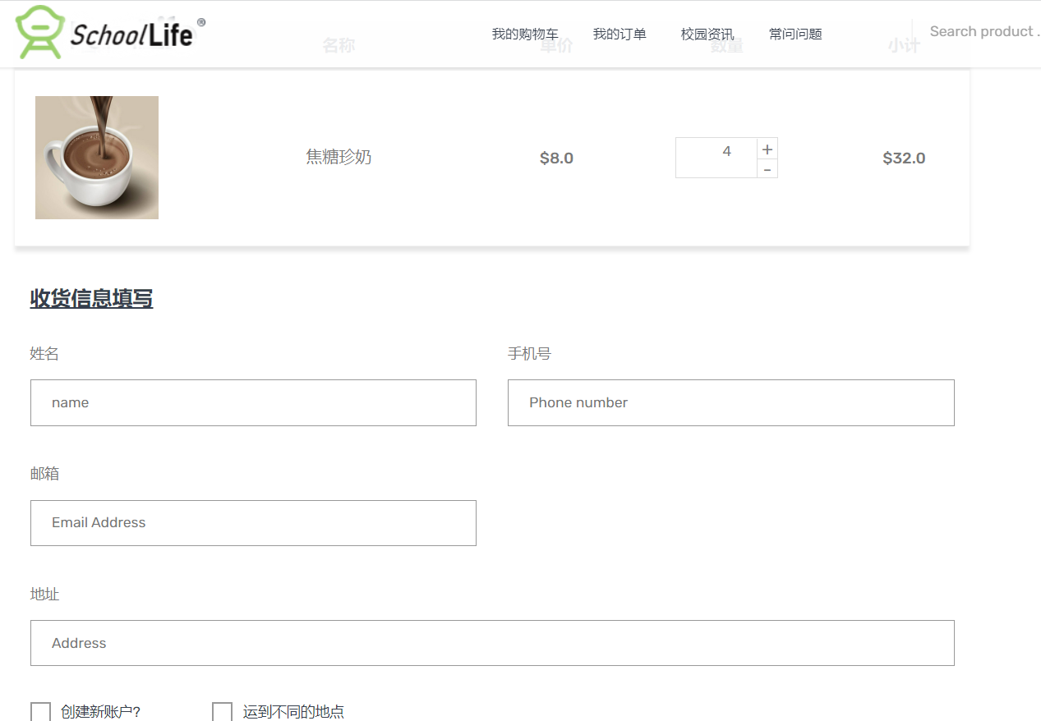Viewport: 1041px width, 721px height.
Task: Open 常问问题 menu item
Action: (795, 34)
